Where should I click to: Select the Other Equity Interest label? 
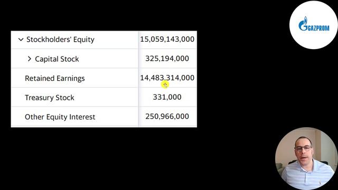(60, 117)
